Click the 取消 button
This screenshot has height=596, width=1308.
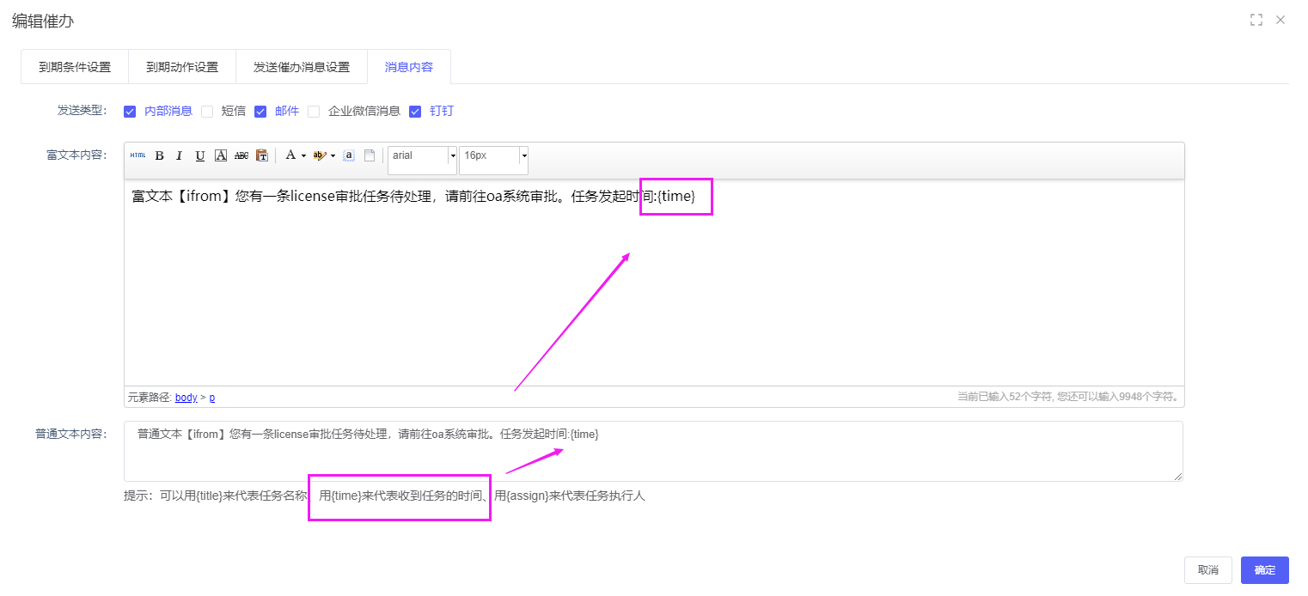coord(1207,570)
